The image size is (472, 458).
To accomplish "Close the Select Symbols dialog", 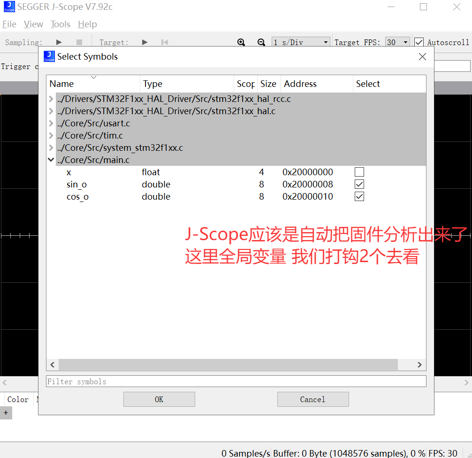I will [x=422, y=57].
